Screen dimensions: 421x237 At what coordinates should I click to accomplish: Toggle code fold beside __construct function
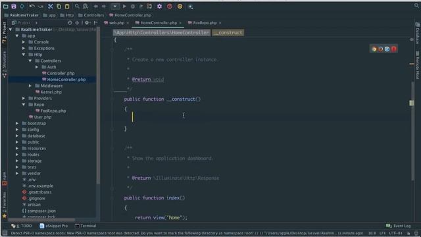(112, 99)
